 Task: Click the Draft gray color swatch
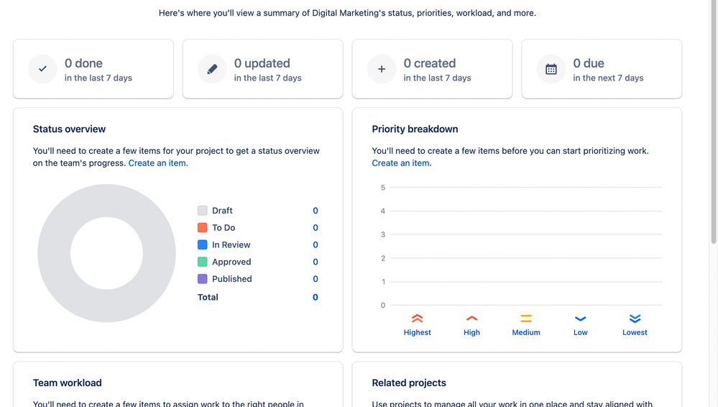[203, 211]
